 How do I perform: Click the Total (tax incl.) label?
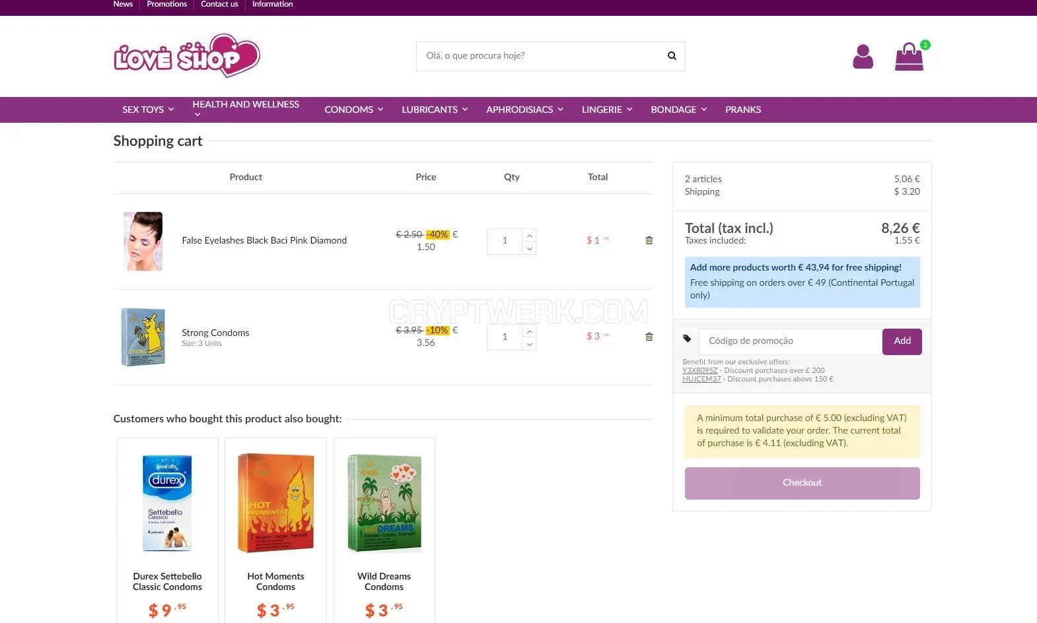click(729, 228)
